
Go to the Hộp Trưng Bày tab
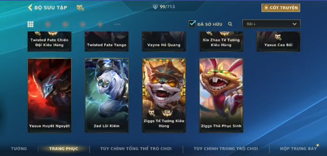tap(298, 149)
